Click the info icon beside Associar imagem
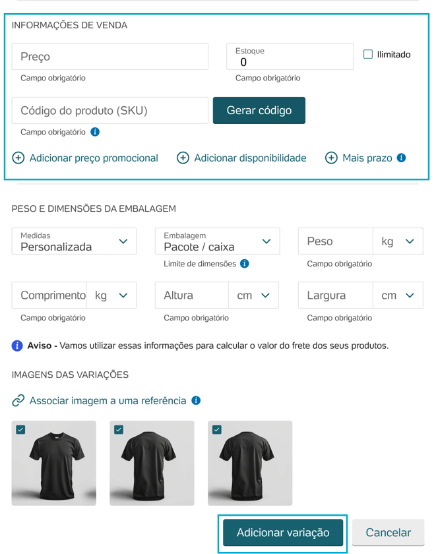 coord(196,400)
